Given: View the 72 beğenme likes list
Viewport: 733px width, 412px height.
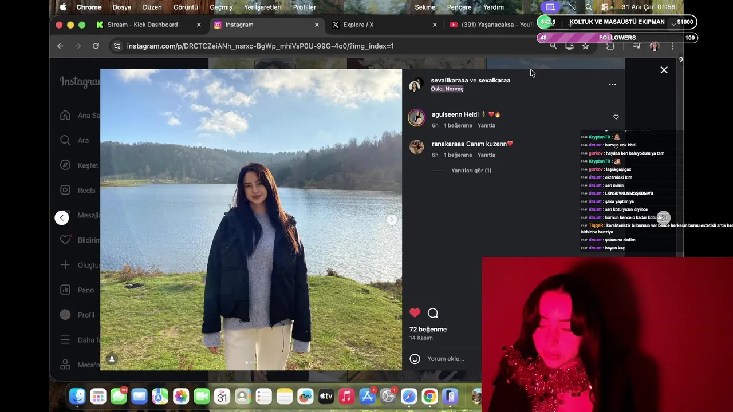Looking at the screenshot, I should point(428,329).
